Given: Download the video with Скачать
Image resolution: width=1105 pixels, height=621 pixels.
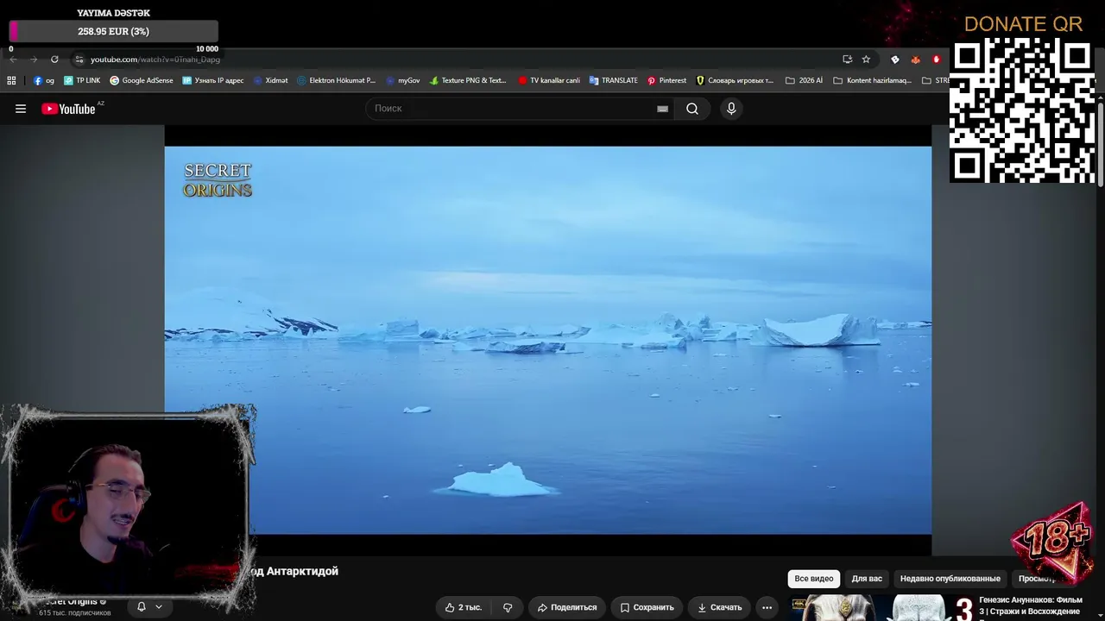Looking at the screenshot, I should tap(719, 607).
